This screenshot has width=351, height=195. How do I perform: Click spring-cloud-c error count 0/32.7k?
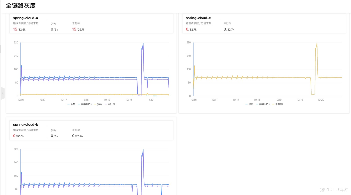point(192,29)
